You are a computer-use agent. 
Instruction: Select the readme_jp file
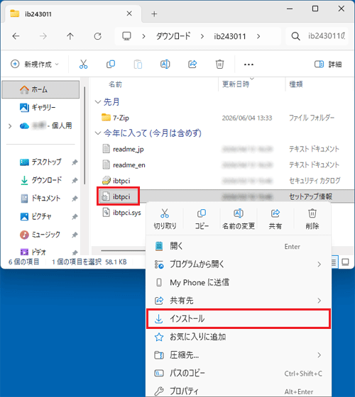124,149
